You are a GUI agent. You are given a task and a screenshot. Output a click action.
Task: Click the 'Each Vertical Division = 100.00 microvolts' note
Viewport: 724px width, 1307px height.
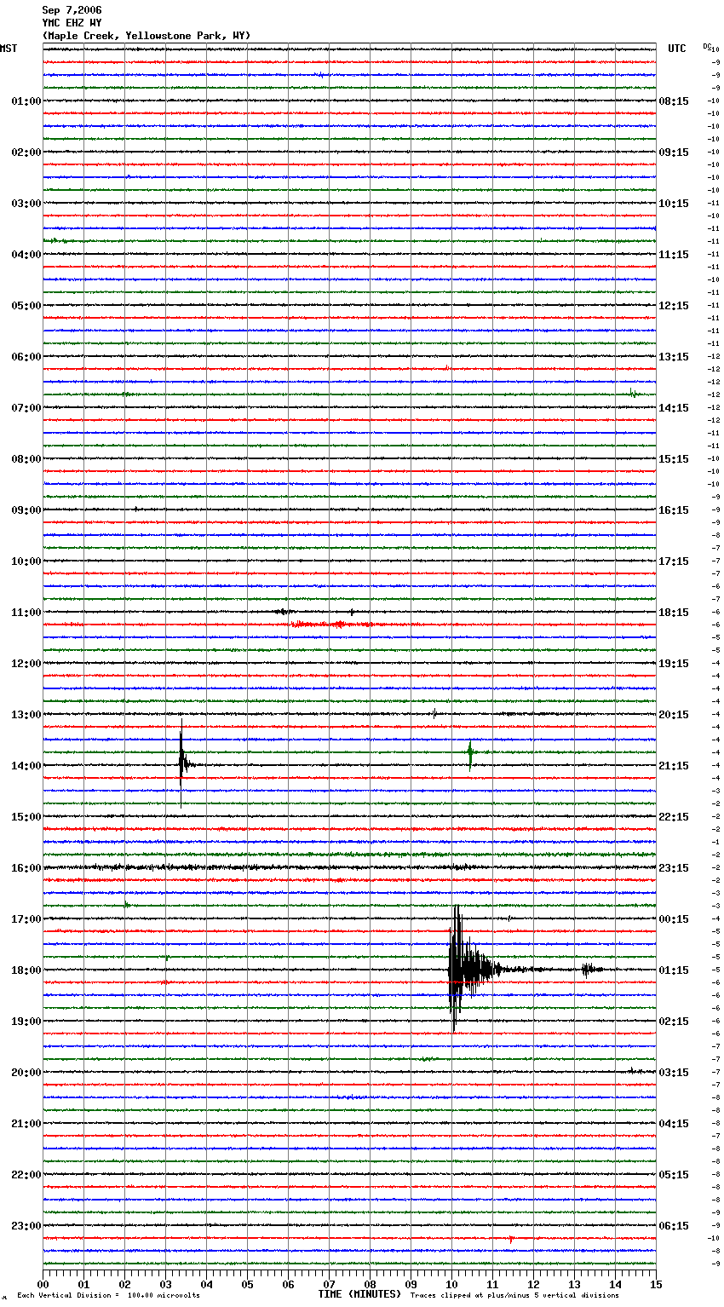tap(108, 1296)
